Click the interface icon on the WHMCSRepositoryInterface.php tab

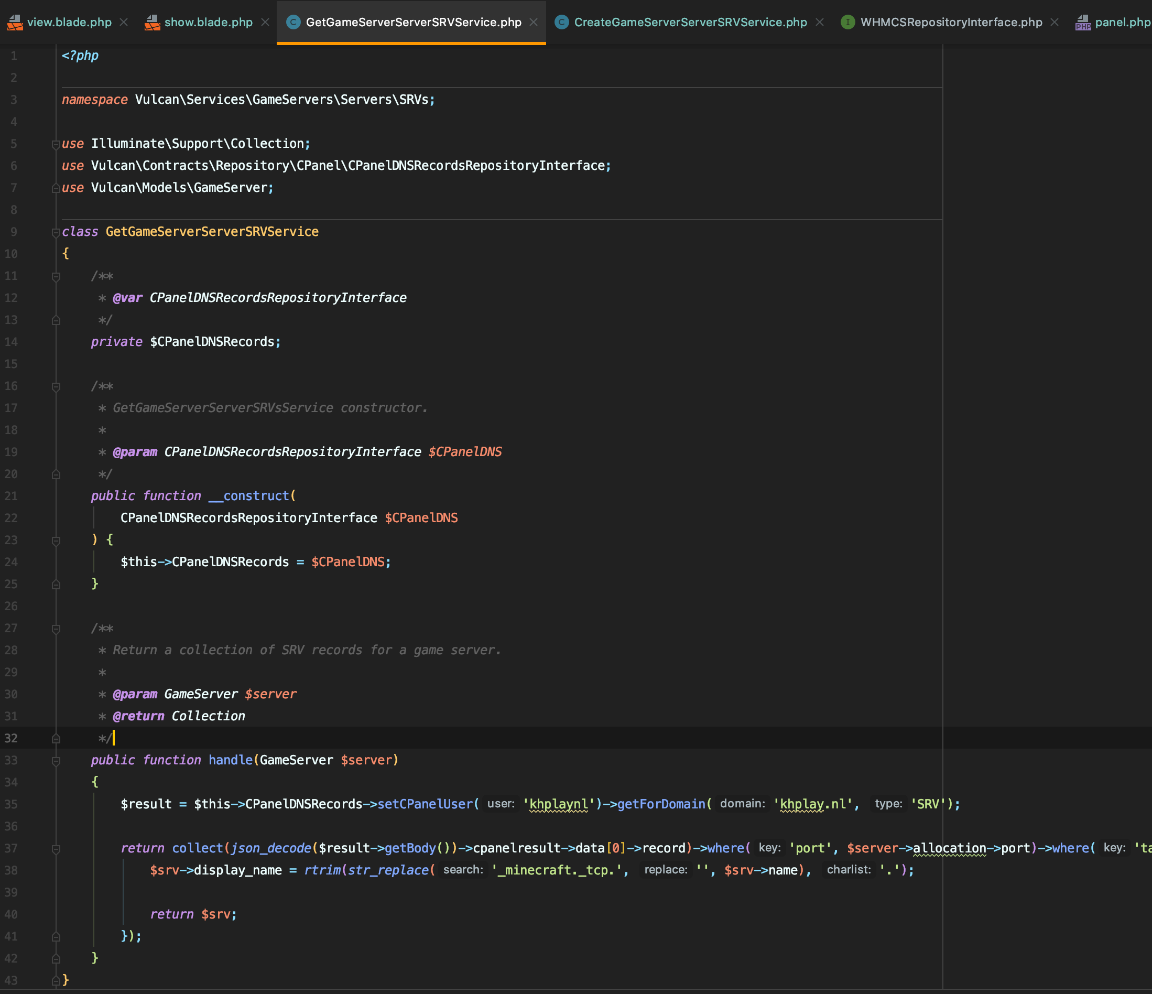(847, 22)
